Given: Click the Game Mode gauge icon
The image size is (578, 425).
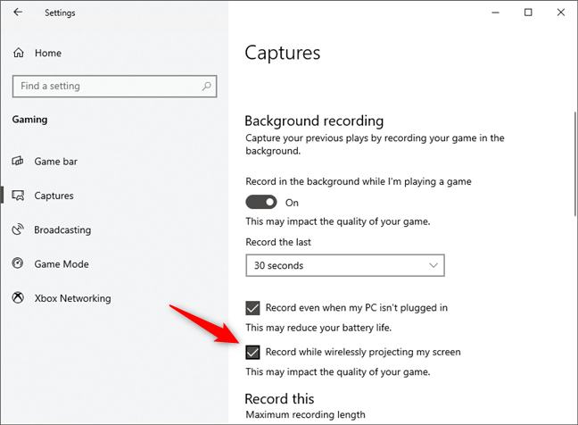Looking at the screenshot, I should [18, 263].
